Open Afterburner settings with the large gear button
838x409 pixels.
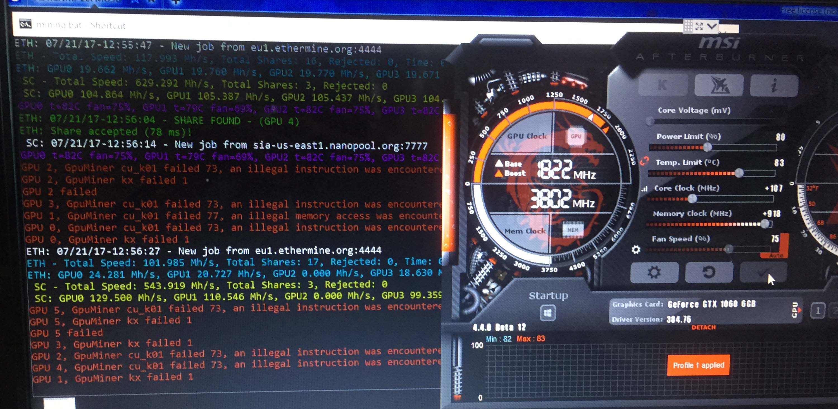tap(654, 272)
